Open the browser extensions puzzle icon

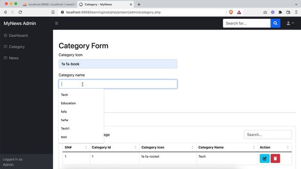pos(280,12)
